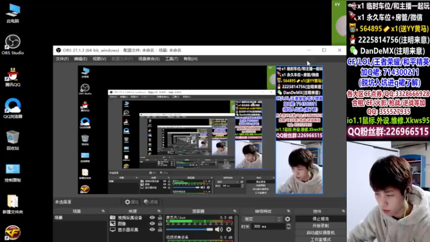Pop out 控件 dock panel icon
Screen dimensions: 430x242
tap(343, 211)
